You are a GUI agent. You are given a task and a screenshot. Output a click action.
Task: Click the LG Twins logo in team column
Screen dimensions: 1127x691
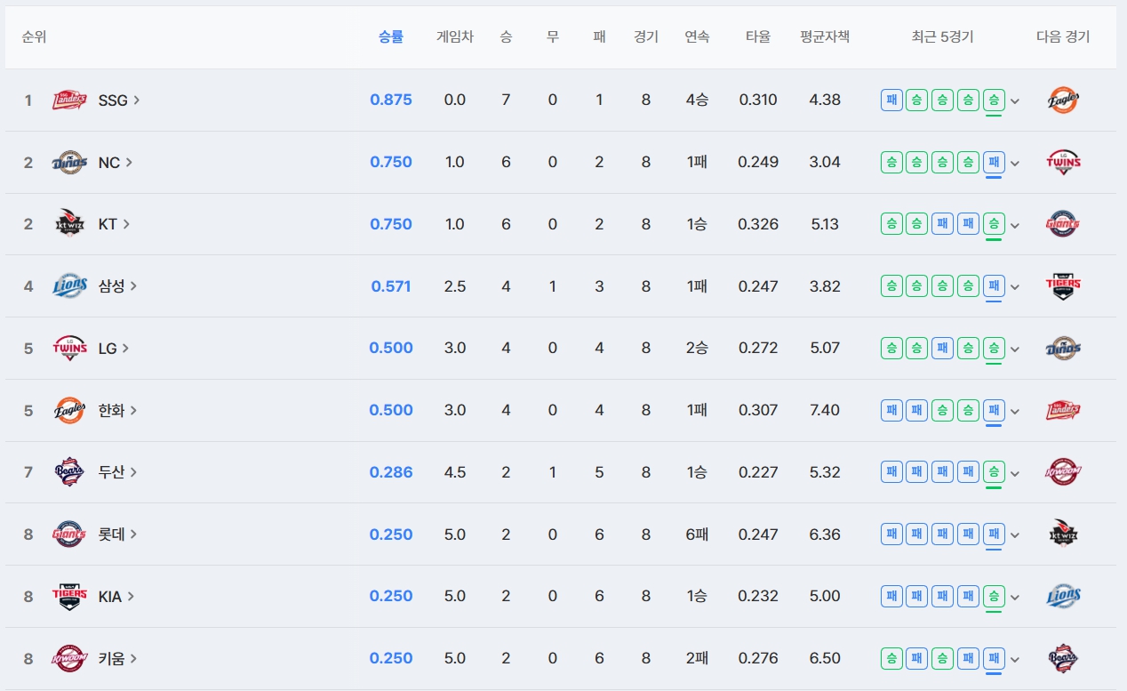coord(69,349)
